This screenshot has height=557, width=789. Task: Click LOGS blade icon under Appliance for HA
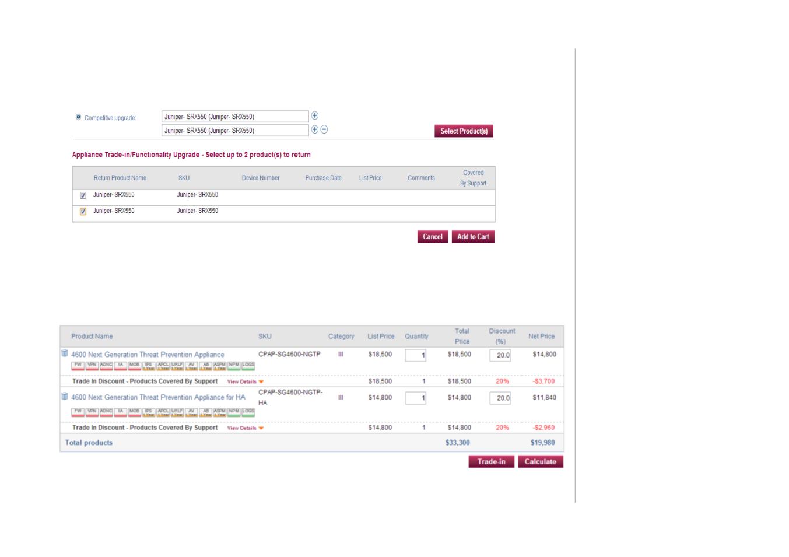click(x=248, y=412)
